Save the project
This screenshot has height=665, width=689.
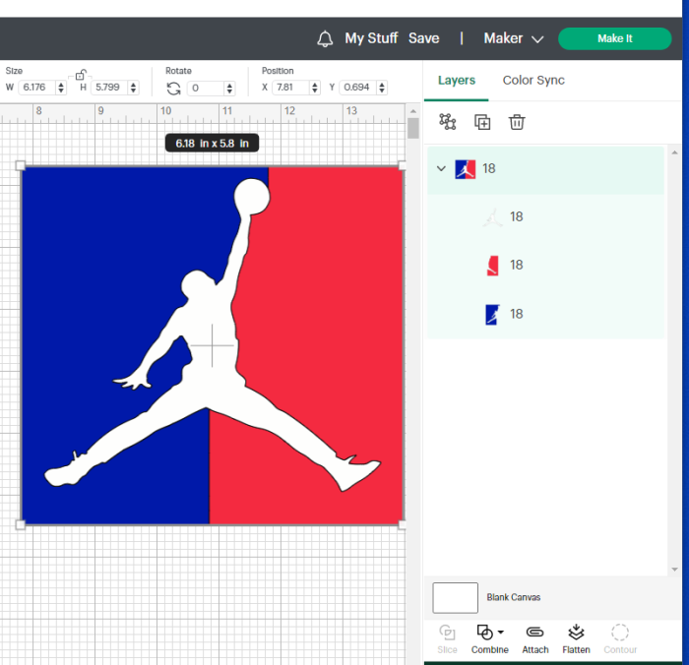[423, 38]
